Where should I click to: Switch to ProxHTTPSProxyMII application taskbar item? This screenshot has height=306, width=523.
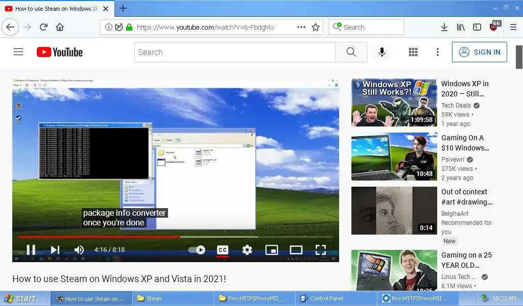point(417,299)
